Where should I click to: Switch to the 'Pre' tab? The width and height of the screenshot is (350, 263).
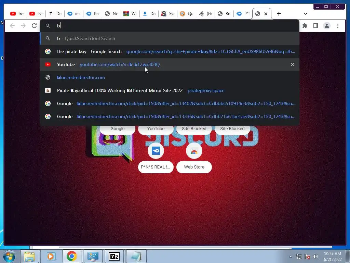click(93, 14)
